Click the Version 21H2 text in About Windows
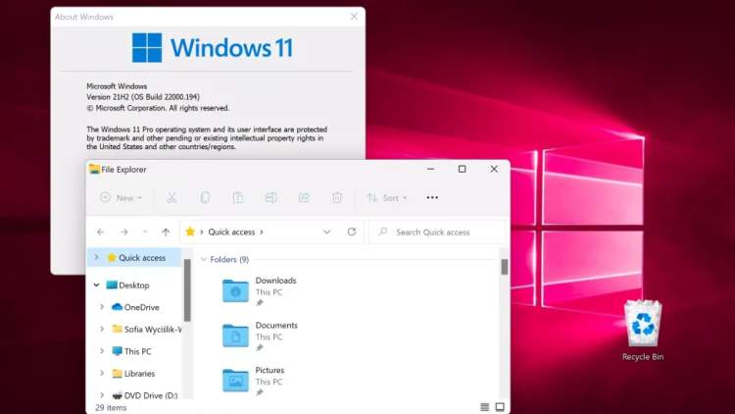 click(143, 97)
